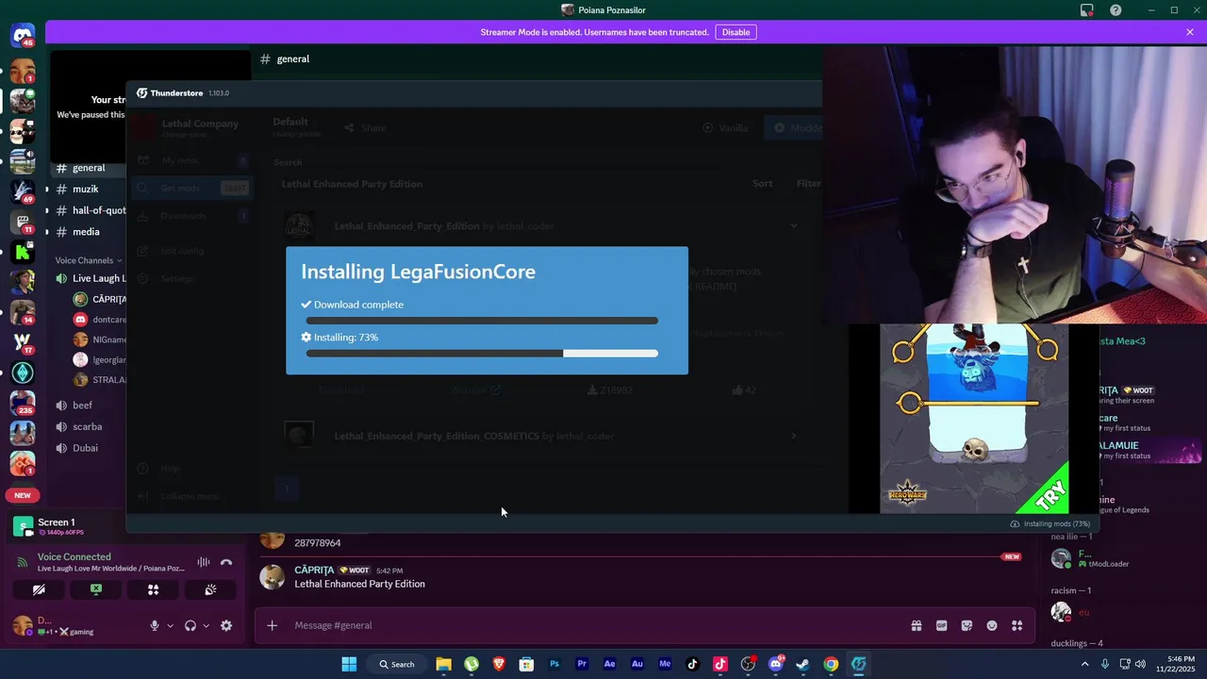Select the Lethal Enhanced Party Edition message

pos(359,584)
